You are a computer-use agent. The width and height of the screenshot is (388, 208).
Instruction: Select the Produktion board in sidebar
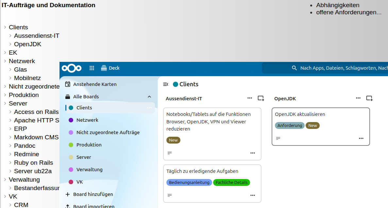point(89,145)
